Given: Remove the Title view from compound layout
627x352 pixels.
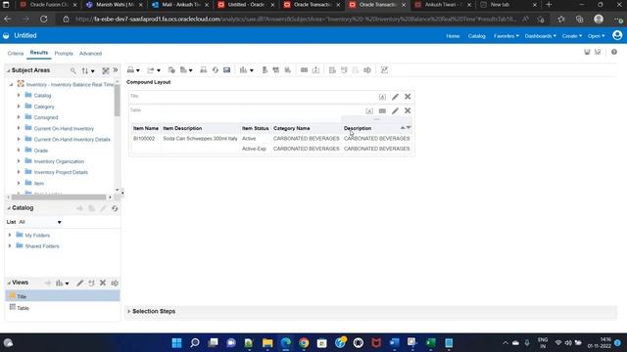Looking at the screenshot, I should pyautogui.click(x=408, y=97).
